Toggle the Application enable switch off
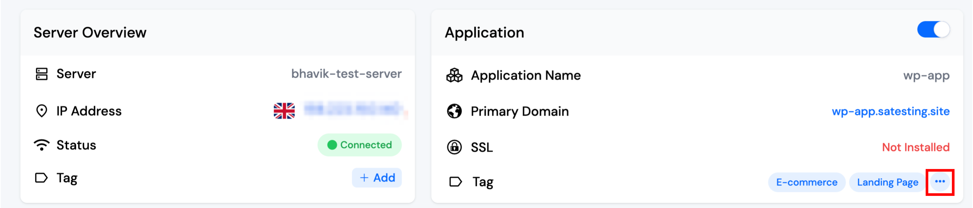 pyautogui.click(x=933, y=30)
